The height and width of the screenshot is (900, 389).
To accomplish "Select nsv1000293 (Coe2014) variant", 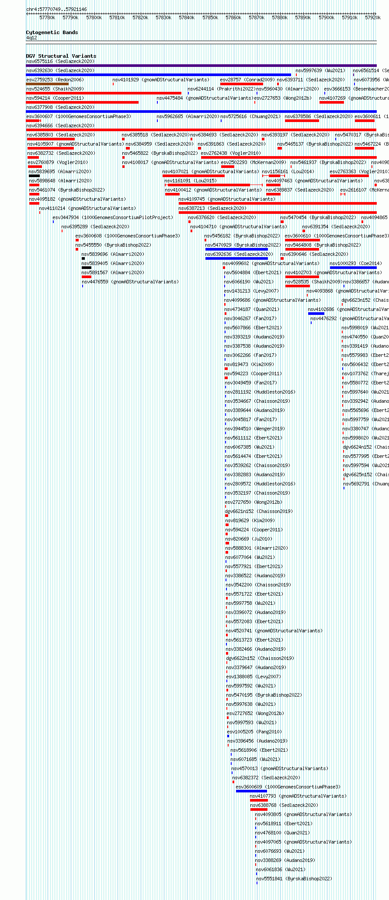I will tap(356, 264).
